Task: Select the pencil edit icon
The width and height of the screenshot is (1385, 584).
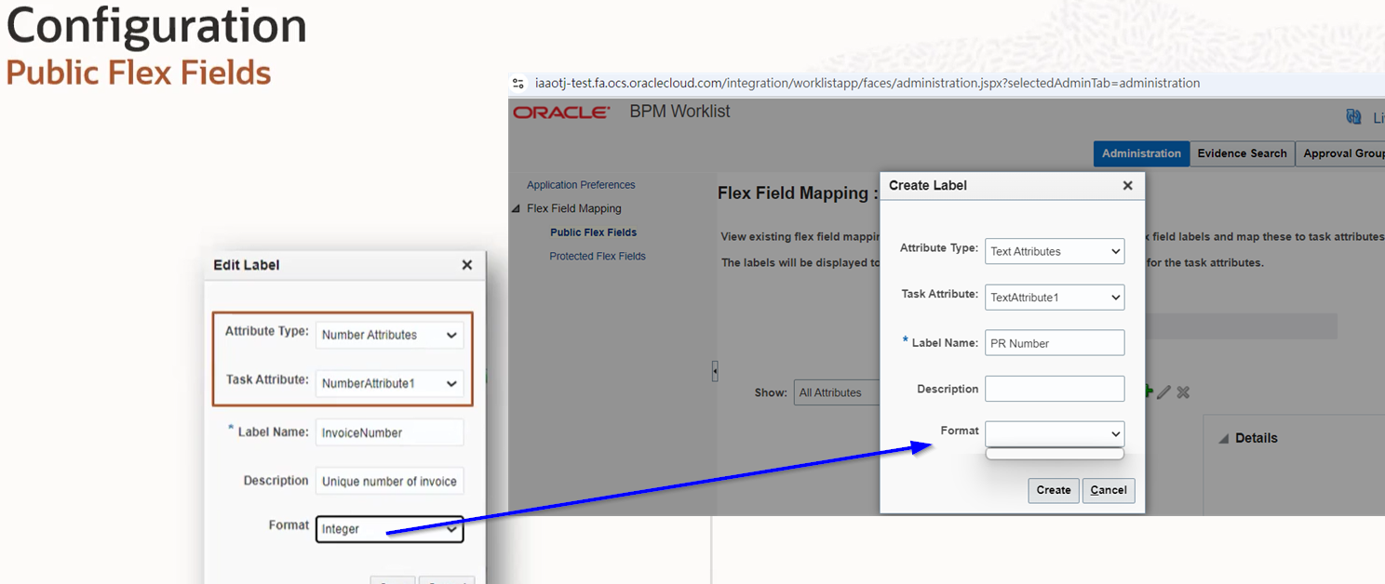Action: click(1163, 392)
